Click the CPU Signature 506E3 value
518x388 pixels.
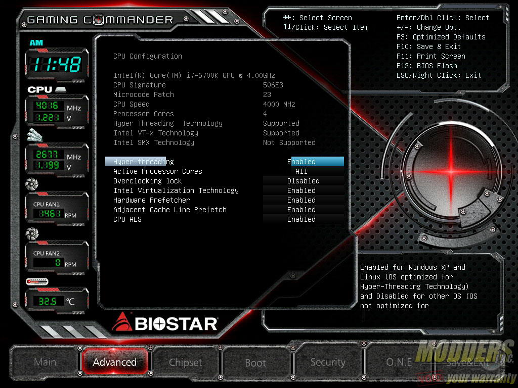273,85
